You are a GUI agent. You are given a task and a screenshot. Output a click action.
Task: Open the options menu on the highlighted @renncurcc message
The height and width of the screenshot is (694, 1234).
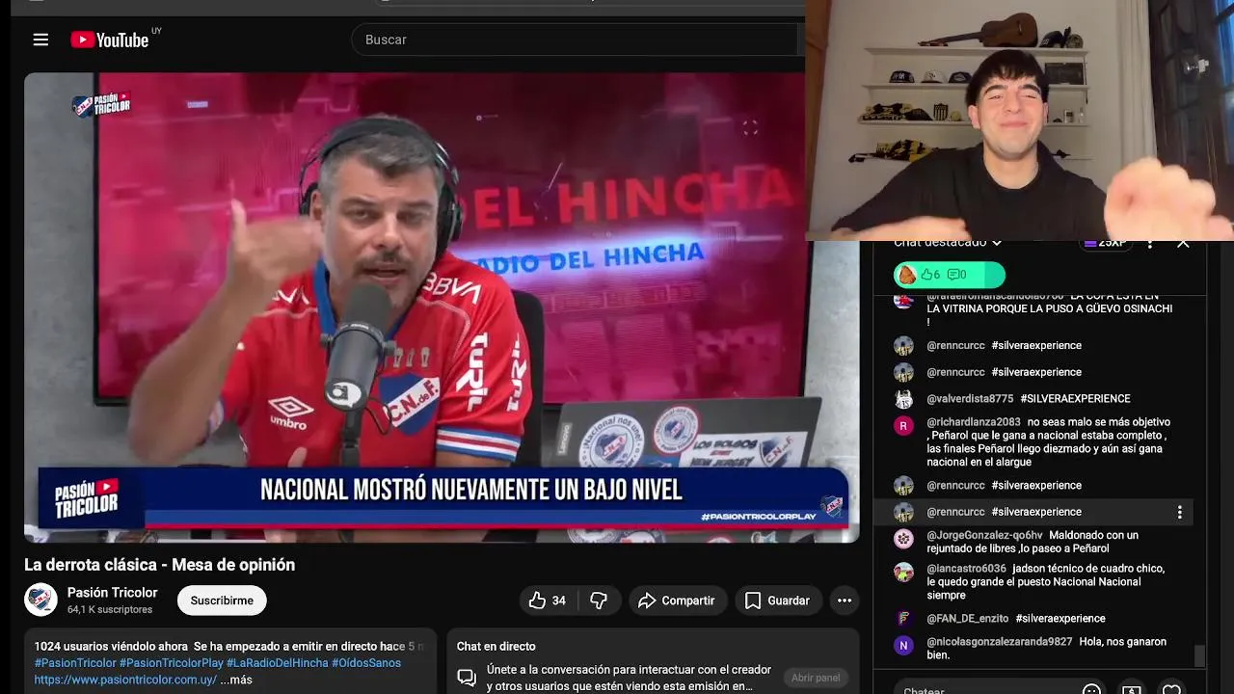point(1179,513)
